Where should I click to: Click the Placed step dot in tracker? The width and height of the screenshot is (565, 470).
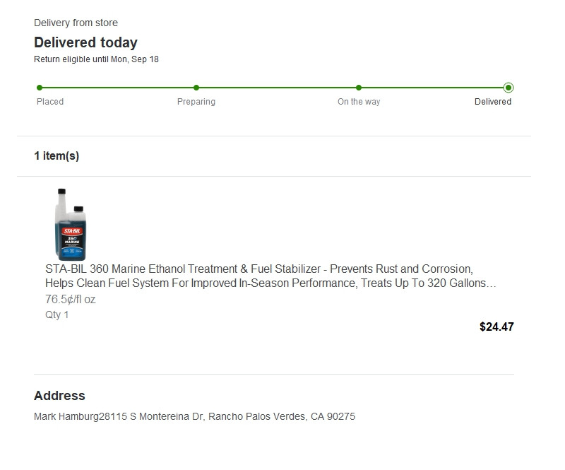[x=40, y=88]
